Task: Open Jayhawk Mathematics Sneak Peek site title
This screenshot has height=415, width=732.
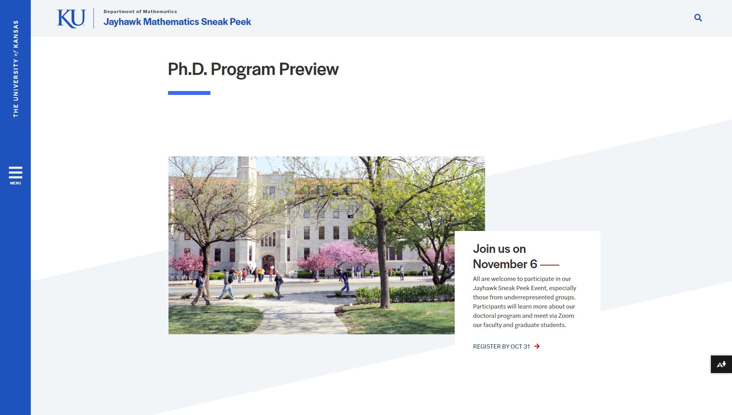Action: (177, 22)
